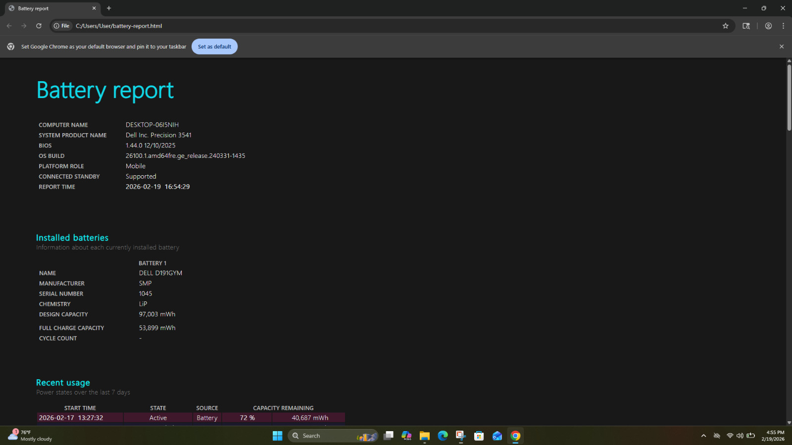Click manufacturer value SMP
The height and width of the screenshot is (445, 792).
pos(145,284)
